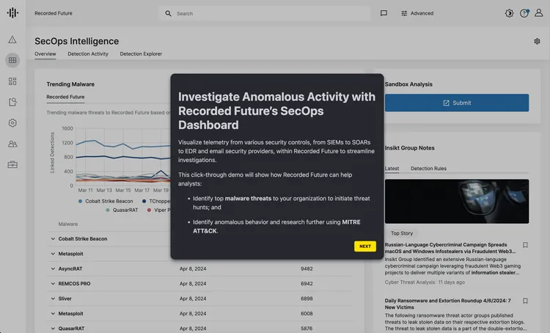Open the help question mark icon

coord(524,13)
